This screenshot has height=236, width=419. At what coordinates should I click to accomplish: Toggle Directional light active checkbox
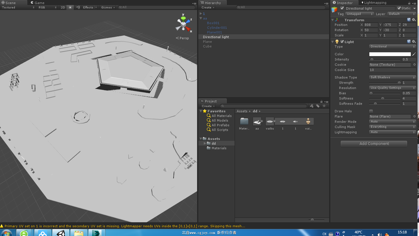click(342, 8)
